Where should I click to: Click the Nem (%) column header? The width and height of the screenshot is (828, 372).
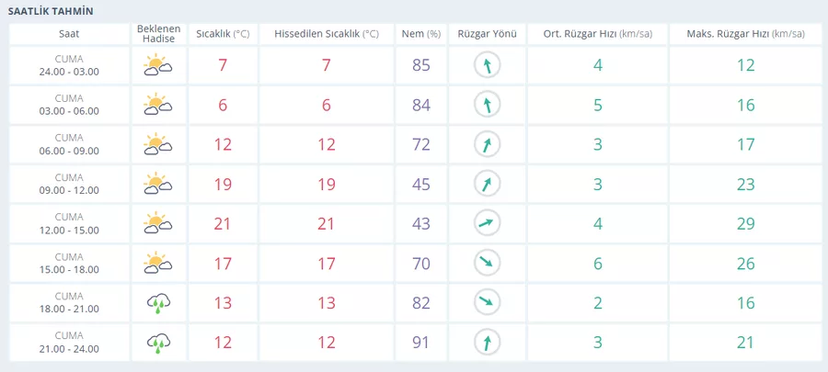click(x=420, y=34)
